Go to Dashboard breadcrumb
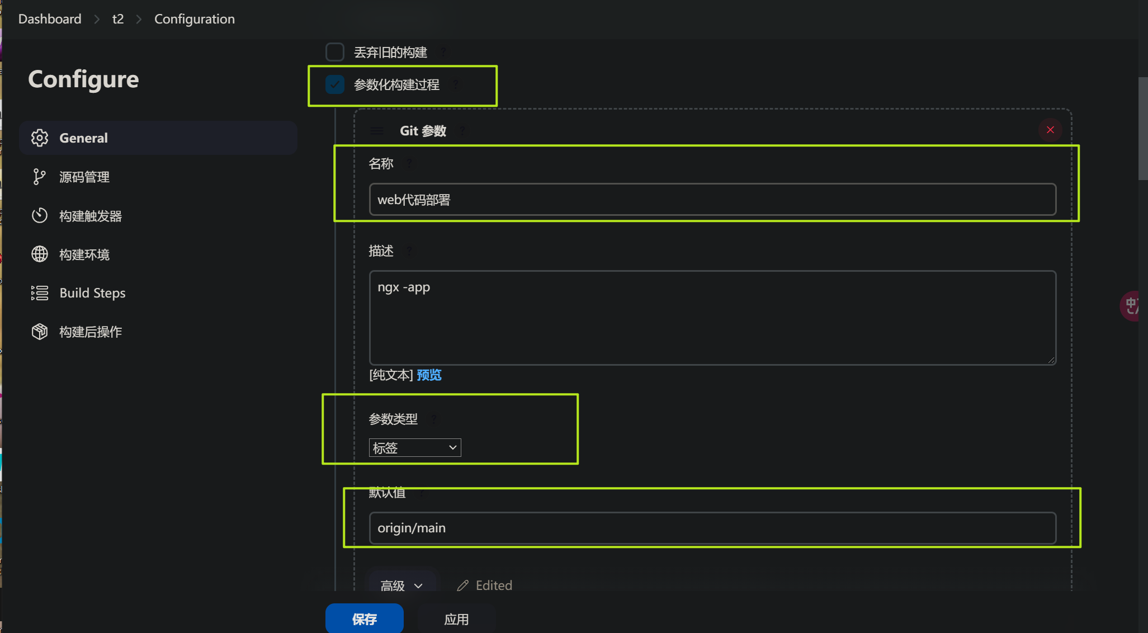 (50, 19)
